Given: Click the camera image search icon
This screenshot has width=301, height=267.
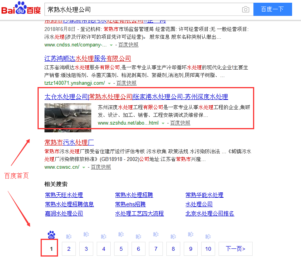Looking at the screenshot, I should coord(245,9).
